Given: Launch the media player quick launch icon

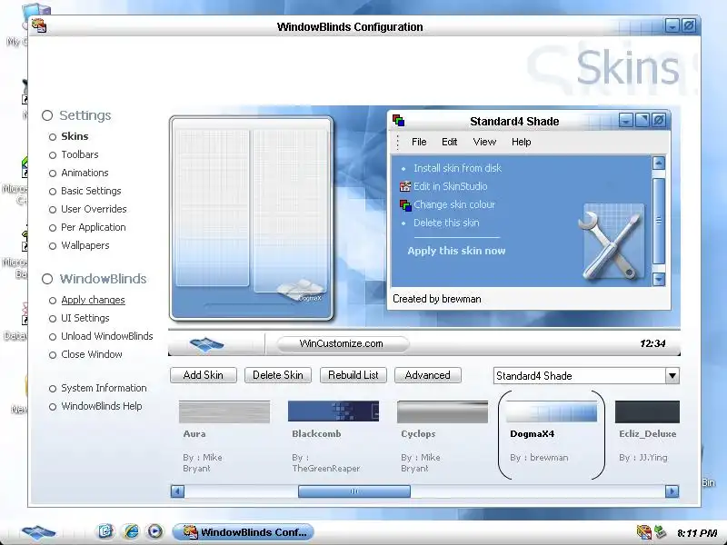Looking at the screenshot, I should (154, 531).
